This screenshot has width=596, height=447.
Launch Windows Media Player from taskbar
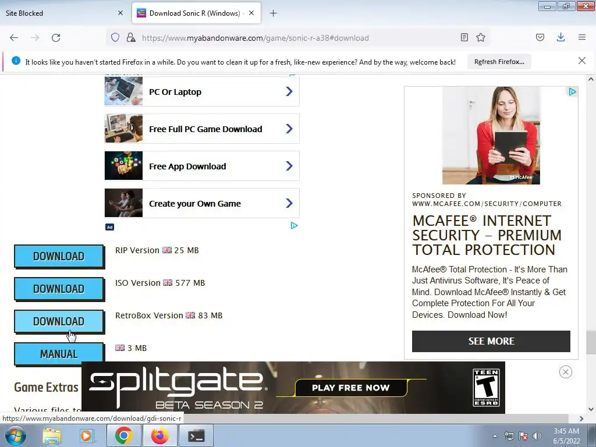tap(86, 435)
